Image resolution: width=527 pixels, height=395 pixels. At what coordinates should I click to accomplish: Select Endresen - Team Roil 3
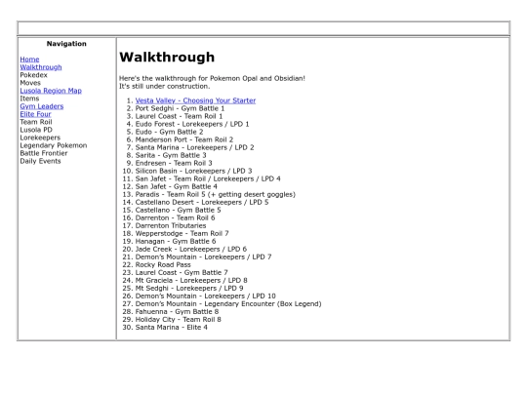[x=174, y=163]
